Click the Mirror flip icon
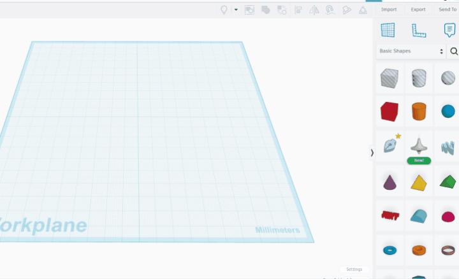Screen dimensions: 459x279 314,10
